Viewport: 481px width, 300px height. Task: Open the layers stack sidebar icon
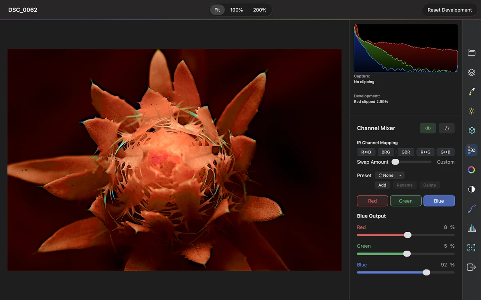pyautogui.click(x=472, y=72)
